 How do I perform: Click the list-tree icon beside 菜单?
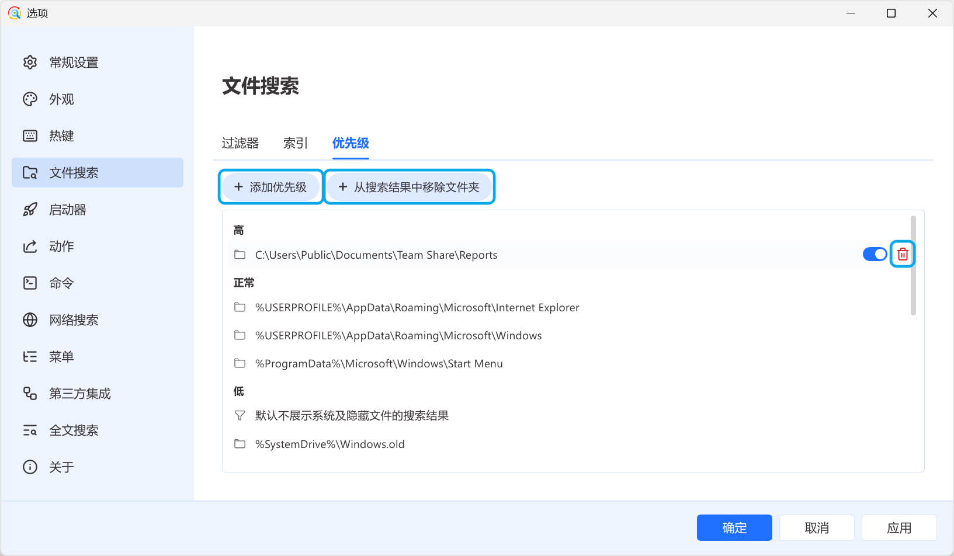click(x=30, y=357)
